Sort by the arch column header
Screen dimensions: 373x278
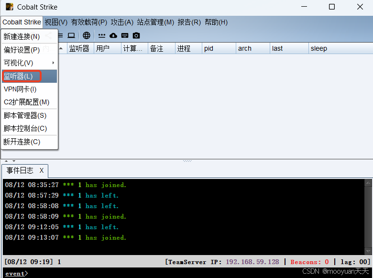click(x=253, y=48)
